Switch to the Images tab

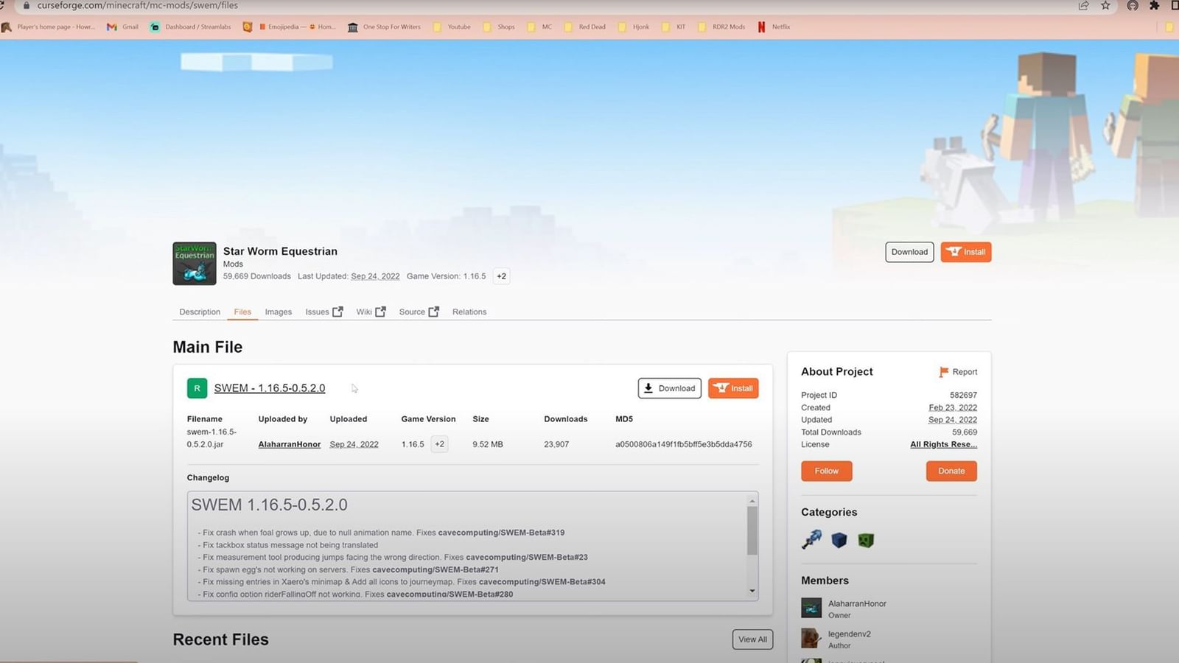click(x=278, y=312)
